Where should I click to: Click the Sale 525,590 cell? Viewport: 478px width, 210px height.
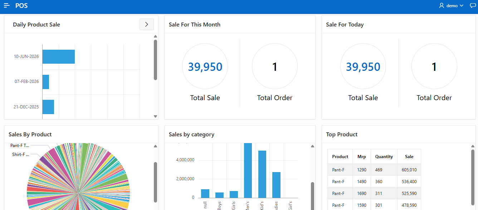[409, 194]
